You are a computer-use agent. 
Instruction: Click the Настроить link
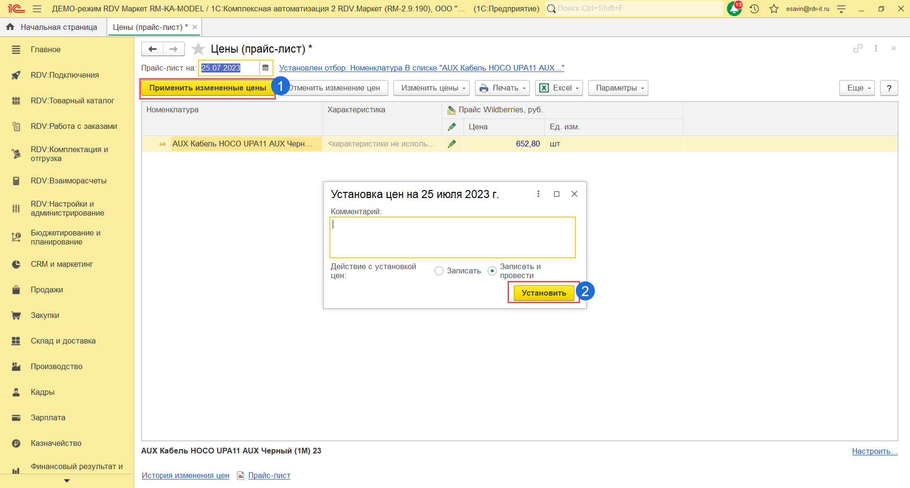point(875,451)
